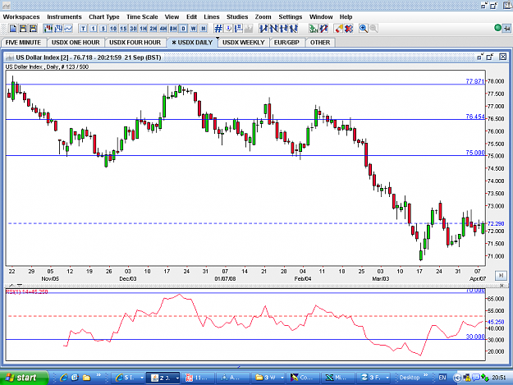Click the RSI 30.000 level label
The image size is (513, 385).
474,337
